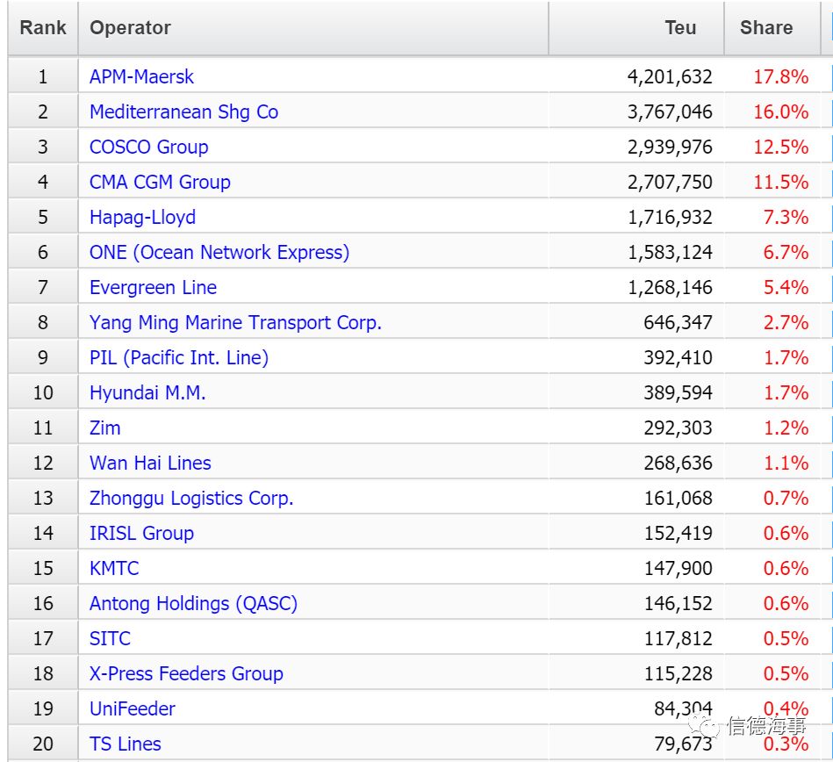
Task: Open the APM-Maersk operator link
Action: (x=141, y=76)
